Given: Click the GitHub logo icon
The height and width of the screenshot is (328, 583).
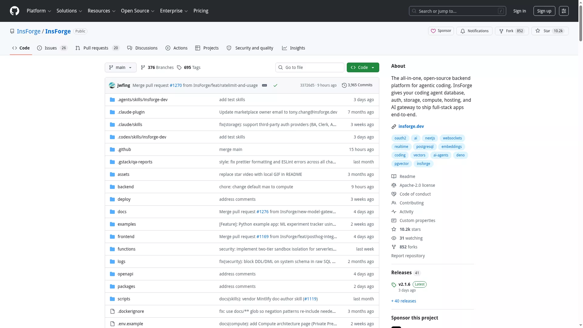Looking at the screenshot, I should pyautogui.click(x=15, y=11).
